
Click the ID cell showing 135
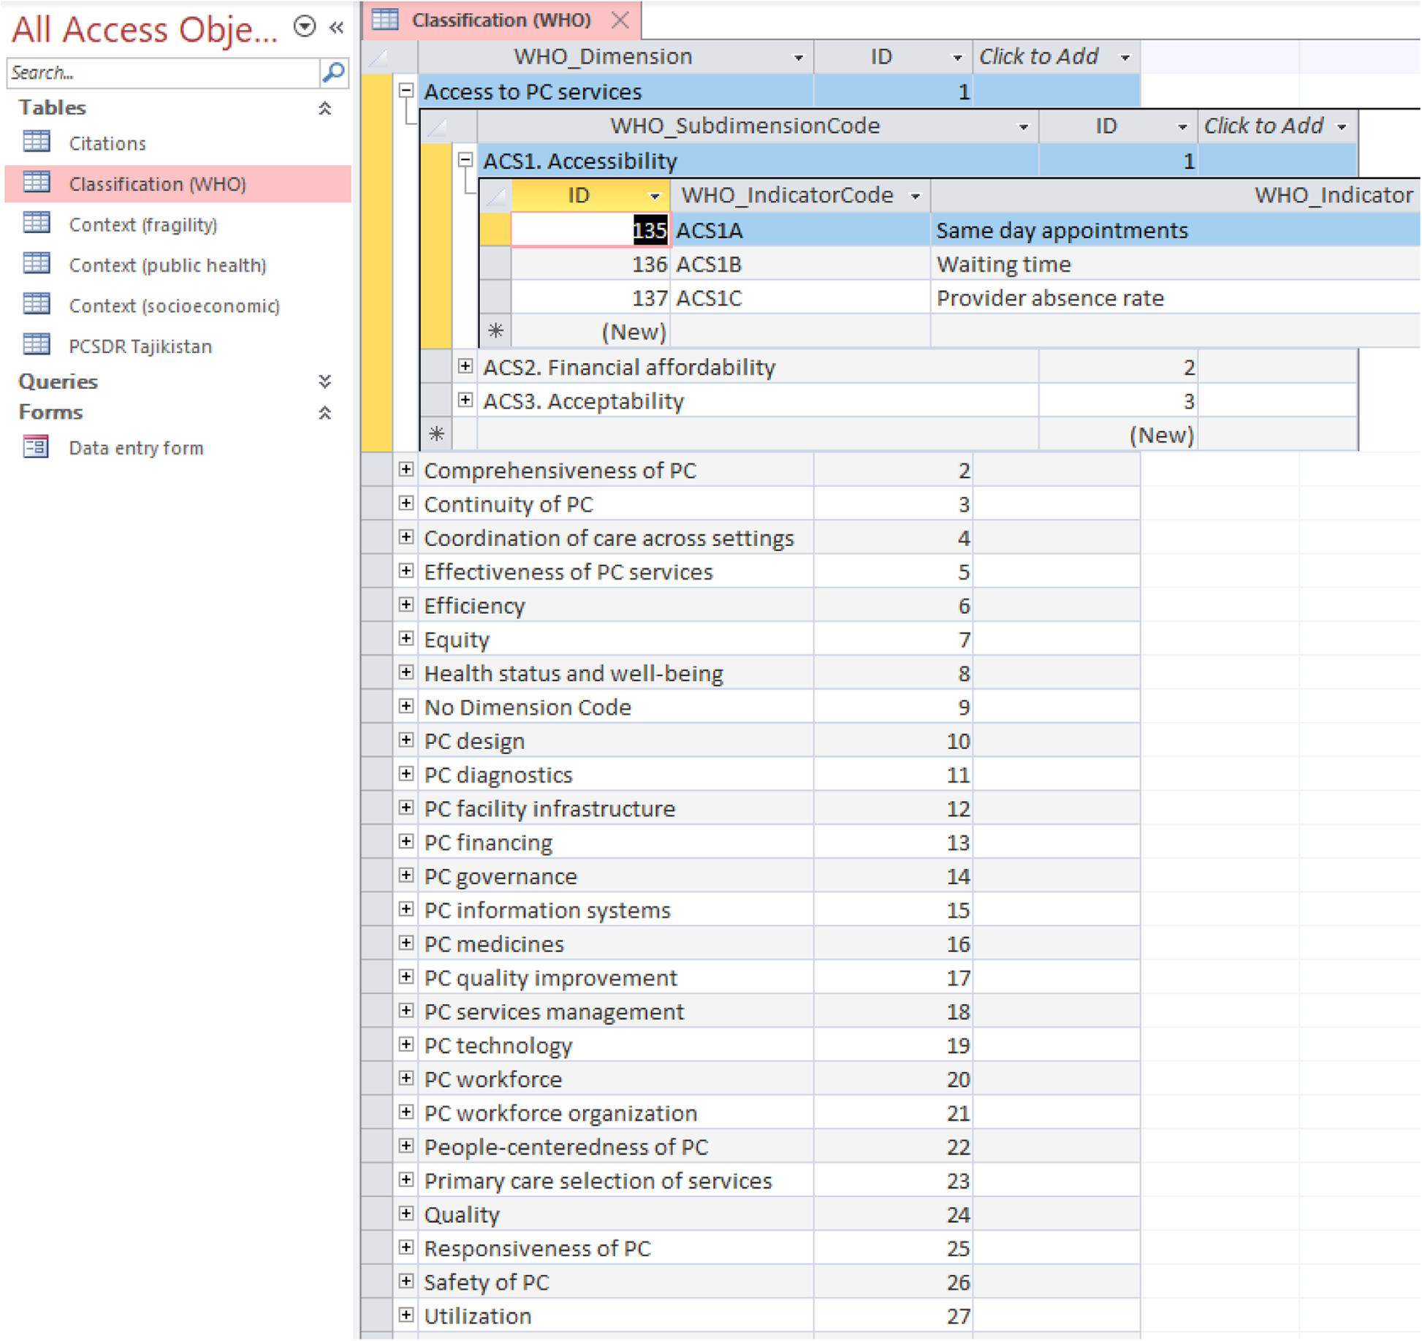click(590, 229)
